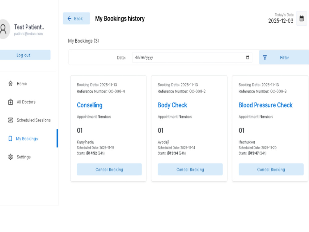Cancel the Conselling booking
The image size is (309, 232).
[109, 170]
